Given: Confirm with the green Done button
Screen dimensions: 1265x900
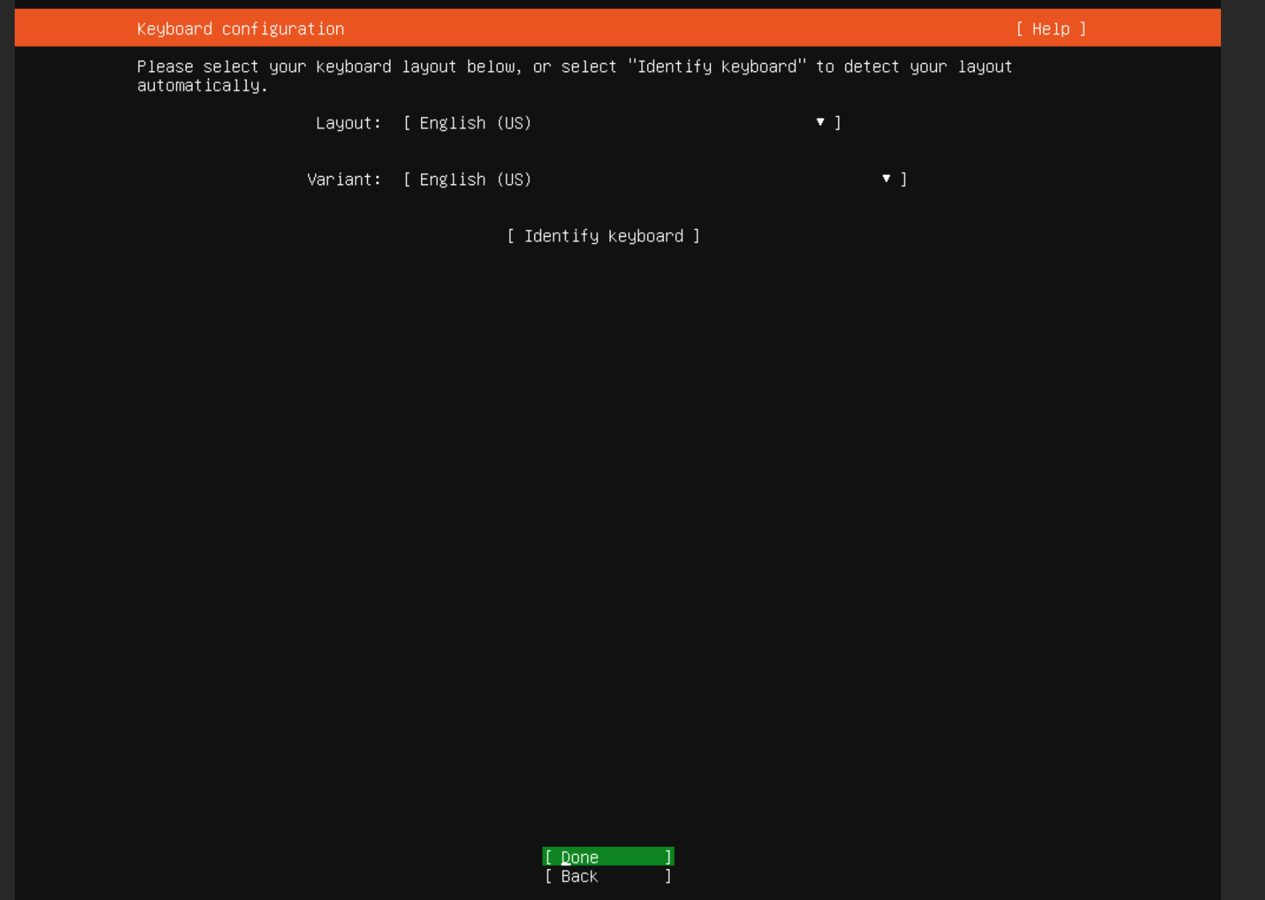Looking at the screenshot, I should 607,857.
